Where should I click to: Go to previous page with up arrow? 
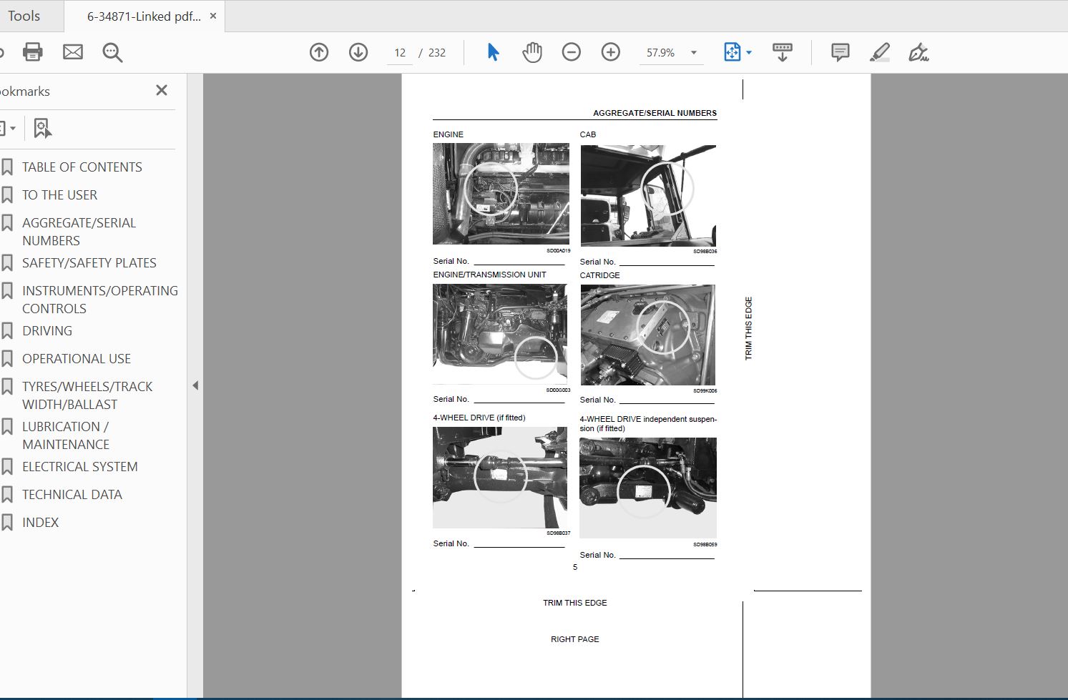pos(319,52)
